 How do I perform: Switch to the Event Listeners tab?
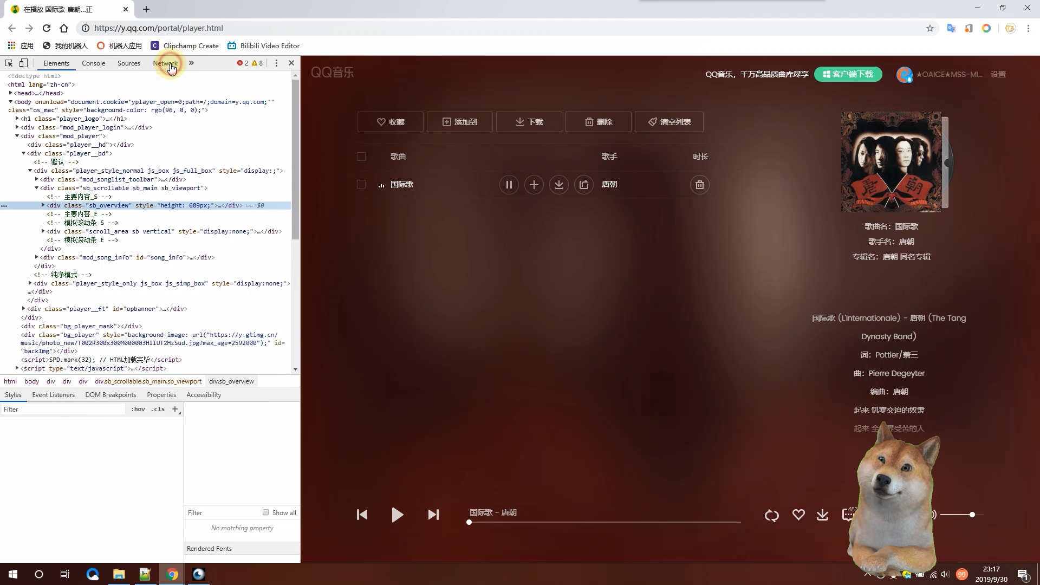tap(53, 395)
